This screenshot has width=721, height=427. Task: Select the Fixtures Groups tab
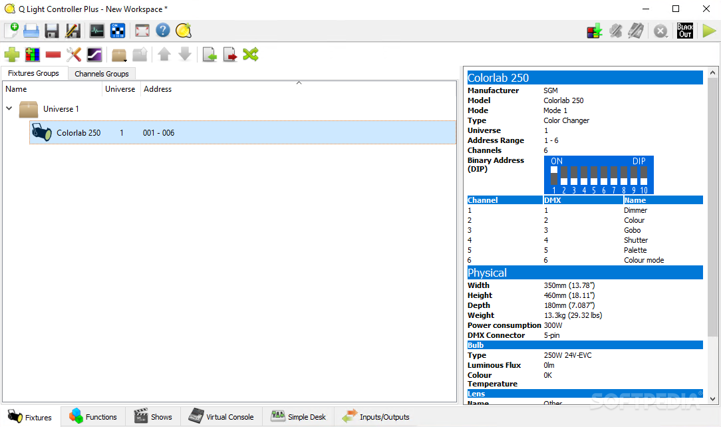coord(33,73)
